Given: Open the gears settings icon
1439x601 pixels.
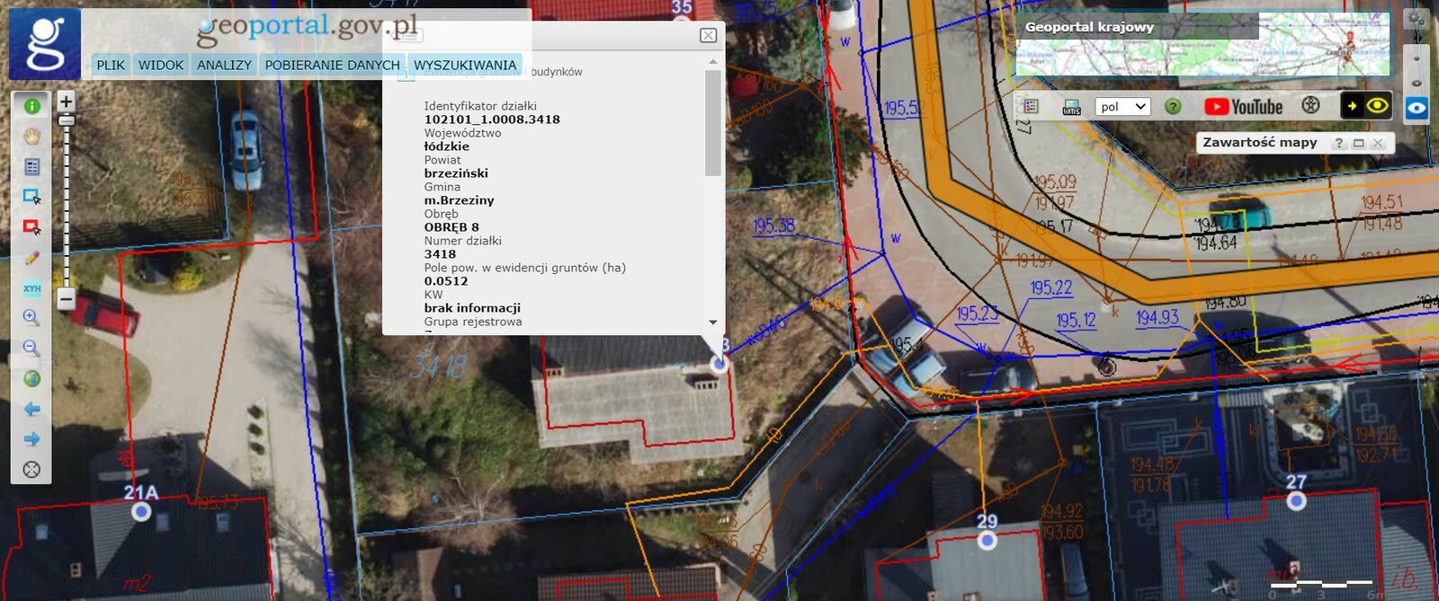Looking at the screenshot, I should [1417, 21].
